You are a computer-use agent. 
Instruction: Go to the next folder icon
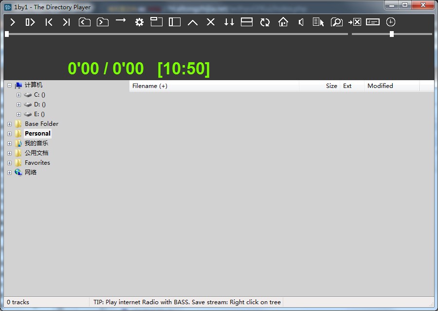103,22
